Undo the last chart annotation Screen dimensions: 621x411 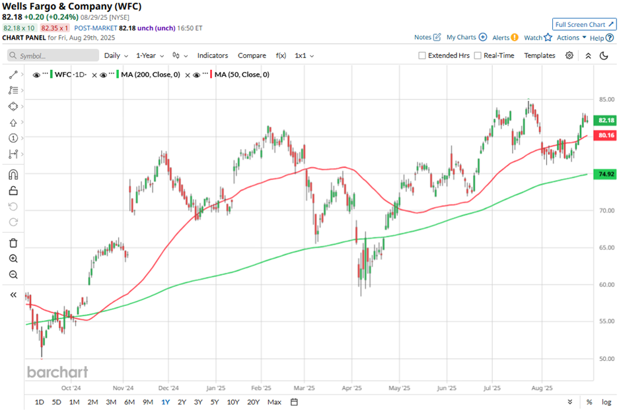tap(13, 206)
